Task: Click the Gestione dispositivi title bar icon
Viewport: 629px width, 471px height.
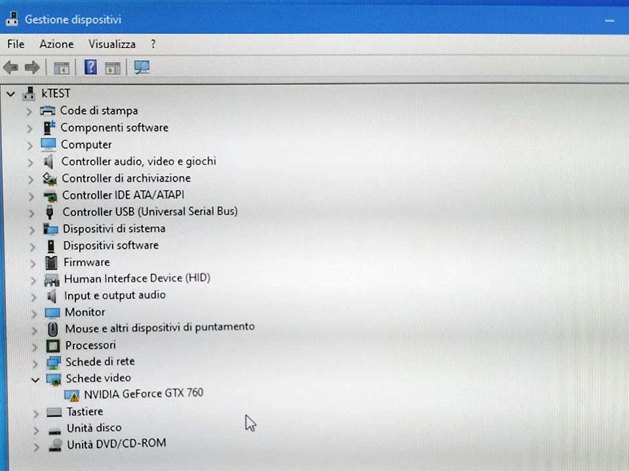Action: (x=11, y=19)
